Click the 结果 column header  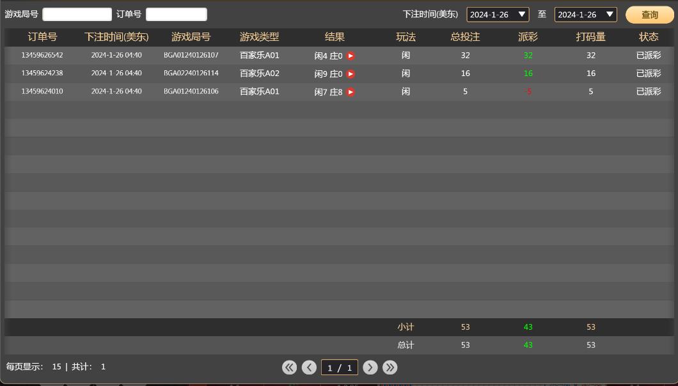[335, 37]
